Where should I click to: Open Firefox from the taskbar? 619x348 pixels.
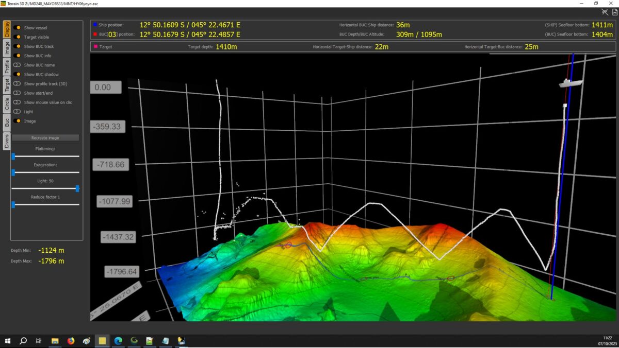(71, 341)
